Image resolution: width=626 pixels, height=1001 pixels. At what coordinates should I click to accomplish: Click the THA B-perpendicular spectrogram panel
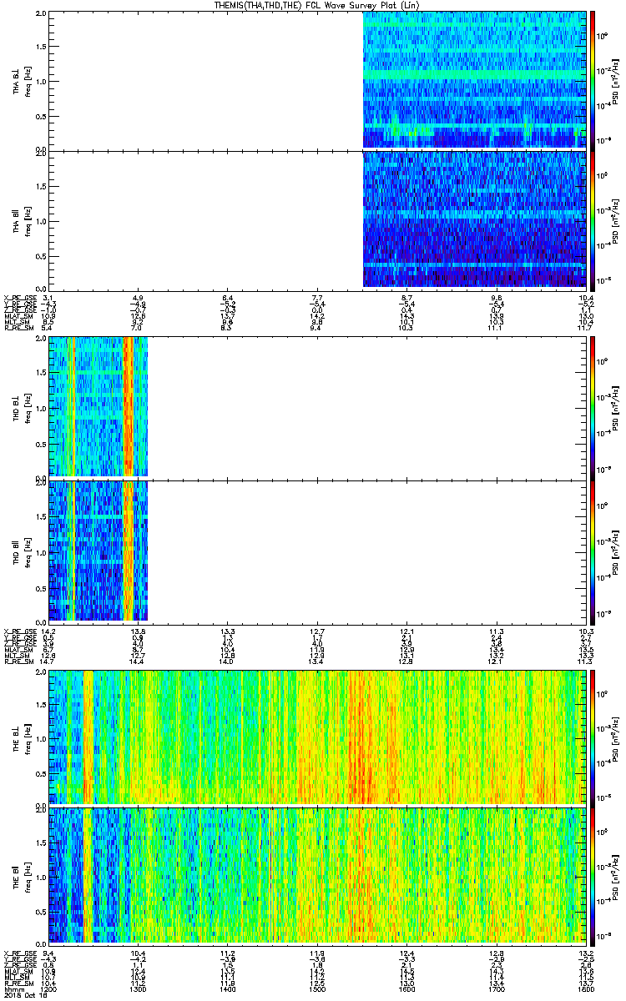[x=317, y=80]
